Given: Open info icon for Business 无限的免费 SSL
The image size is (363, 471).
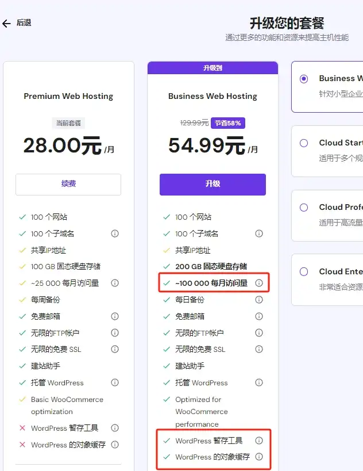Looking at the screenshot, I should pyautogui.click(x=259, y=349).
